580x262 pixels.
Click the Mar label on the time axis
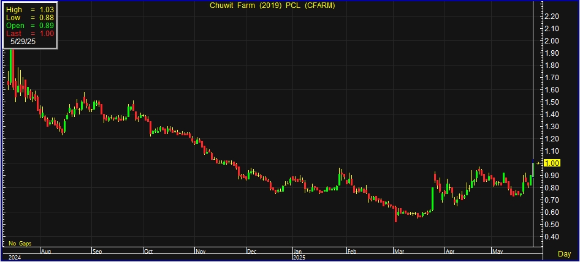point(399,251)
